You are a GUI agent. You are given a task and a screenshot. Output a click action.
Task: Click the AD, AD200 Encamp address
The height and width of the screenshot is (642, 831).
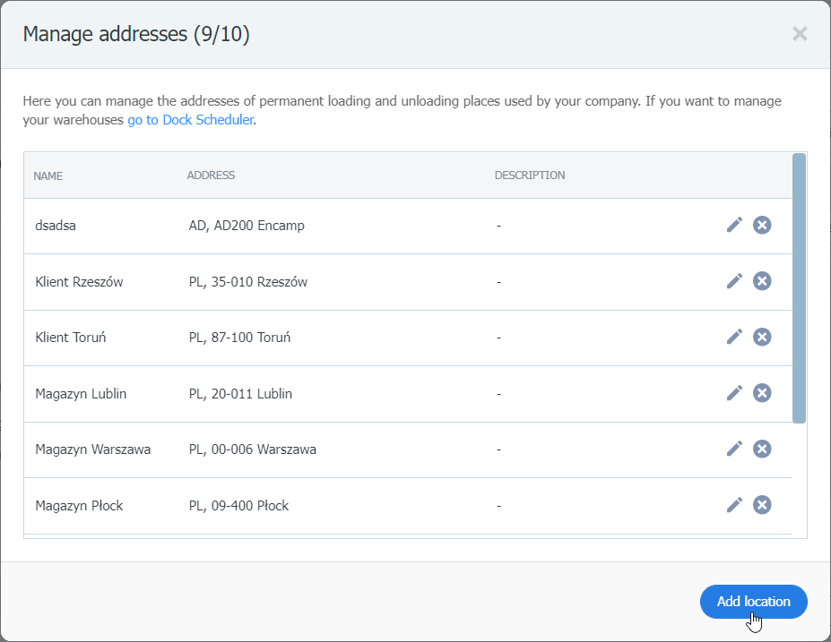[247, 226]
